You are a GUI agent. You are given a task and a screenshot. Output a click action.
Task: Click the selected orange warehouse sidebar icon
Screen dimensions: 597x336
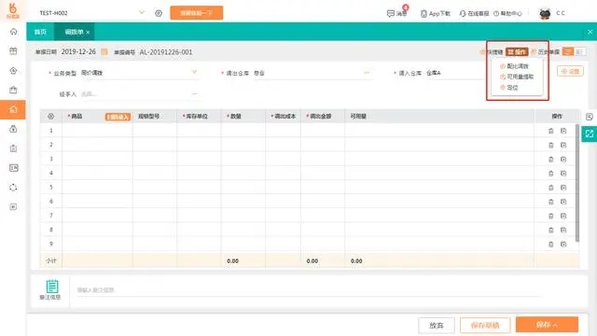tap(13, 110)
